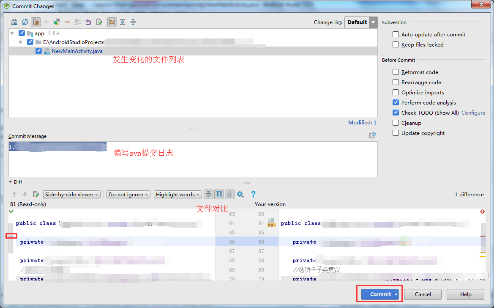Open the Side-by-side viewer dropdown
Viewport: 494px width, 308px height.
pos(72,194)
